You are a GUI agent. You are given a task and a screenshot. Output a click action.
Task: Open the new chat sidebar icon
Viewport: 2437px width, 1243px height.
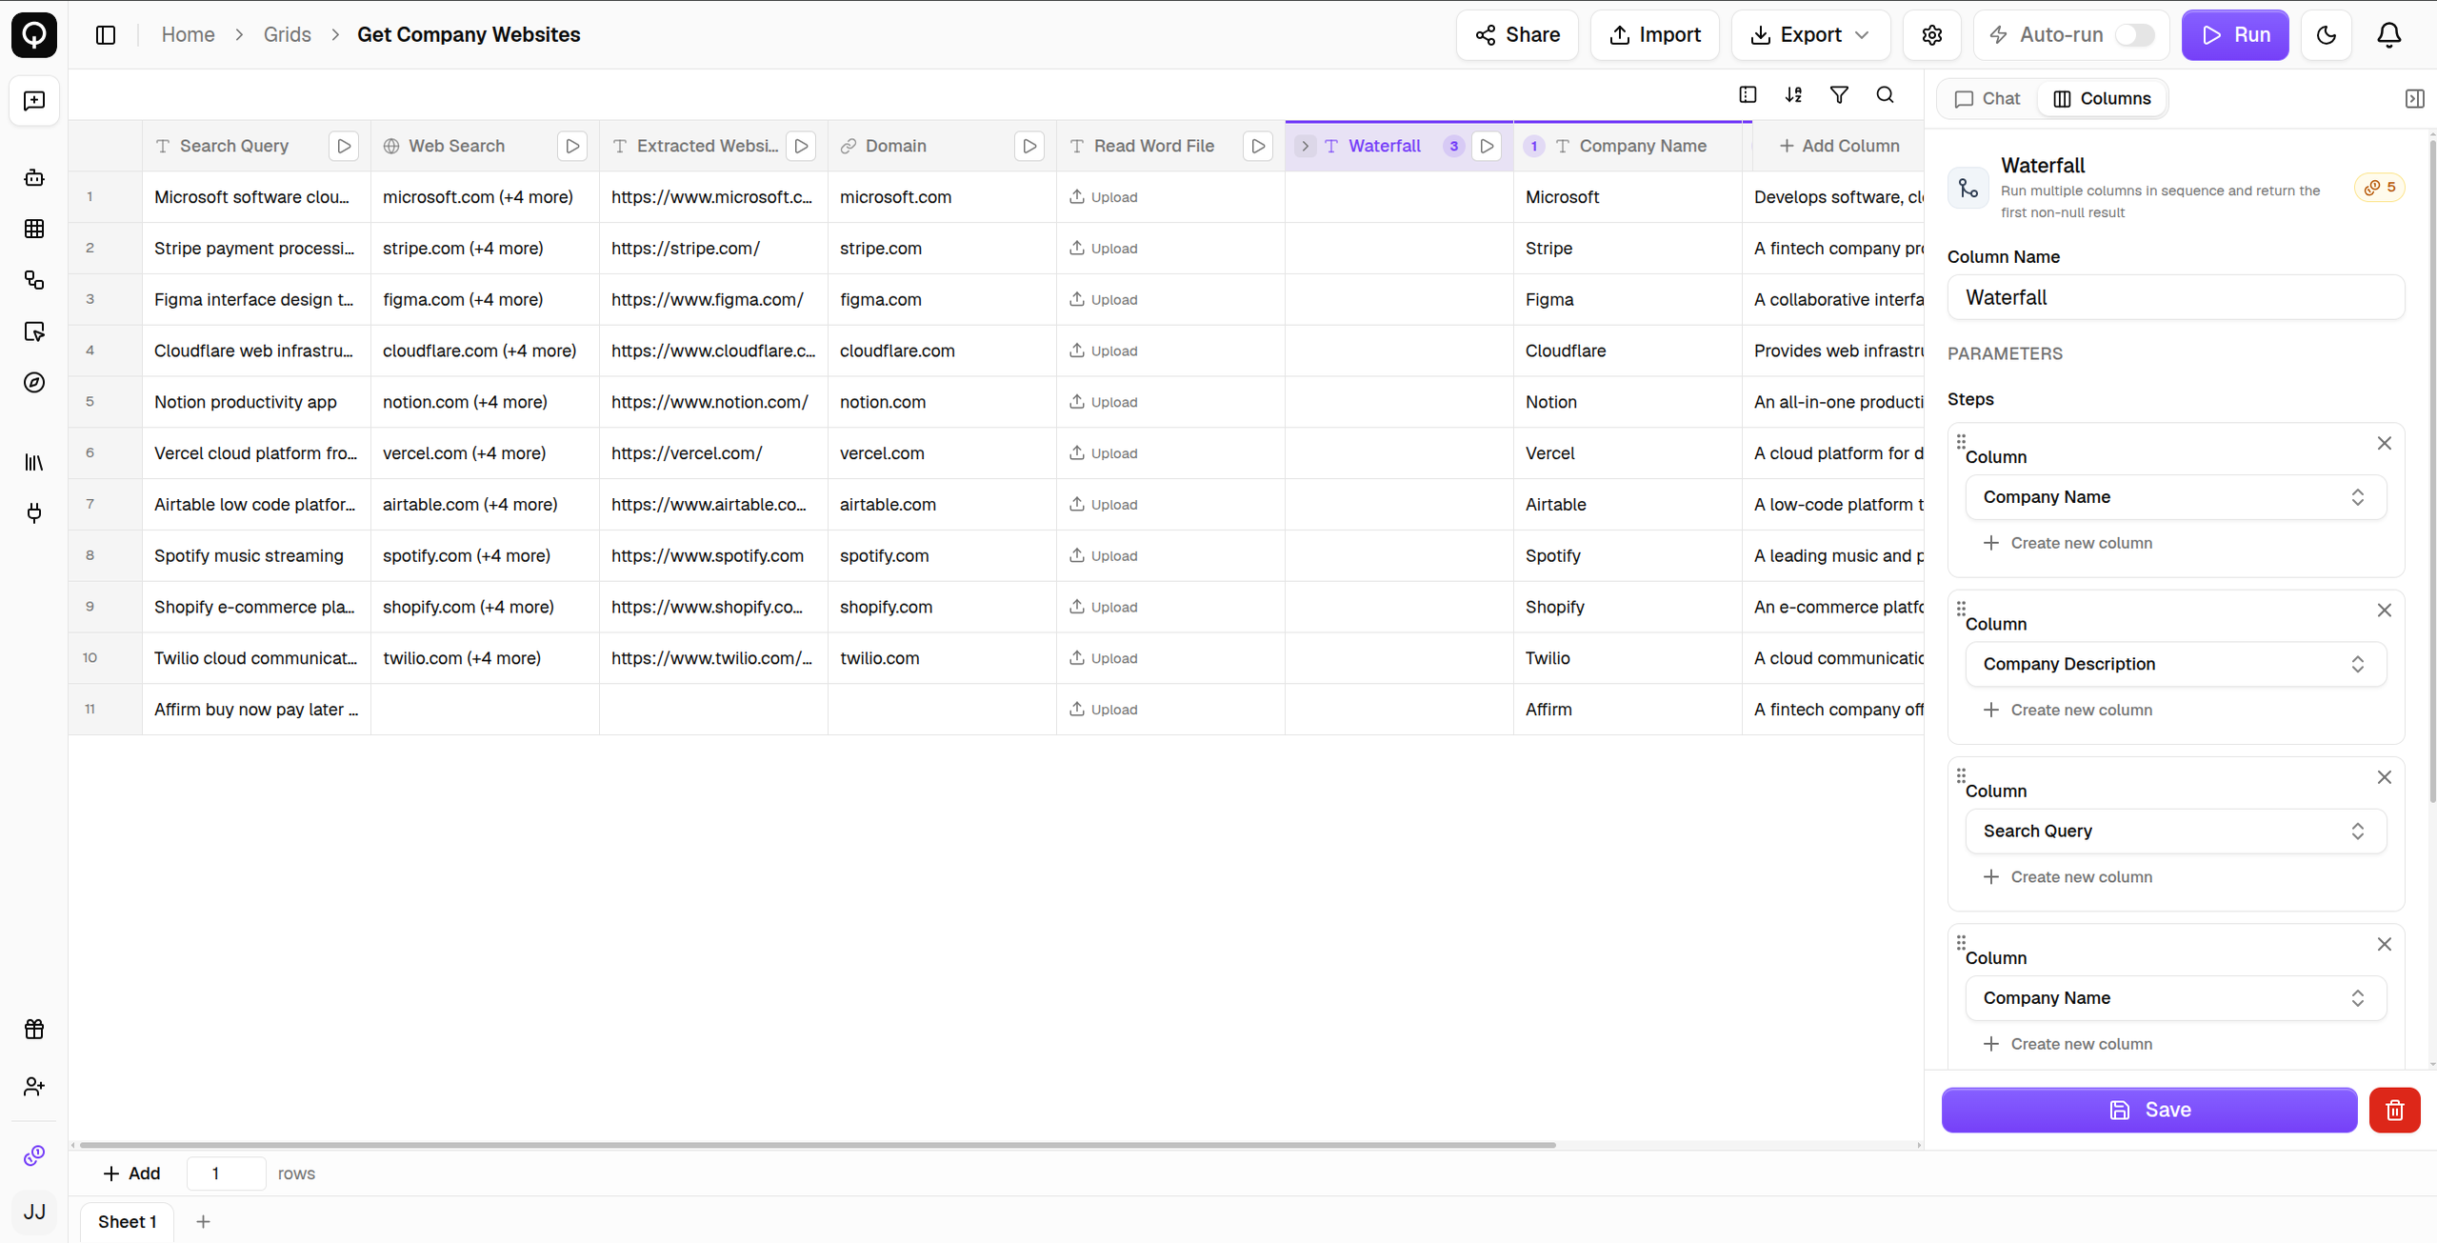pos(34,101)
